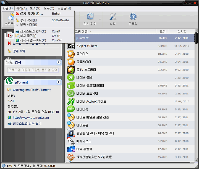
Task: Open the 파일(F) menu
Action: coord(8,8)
